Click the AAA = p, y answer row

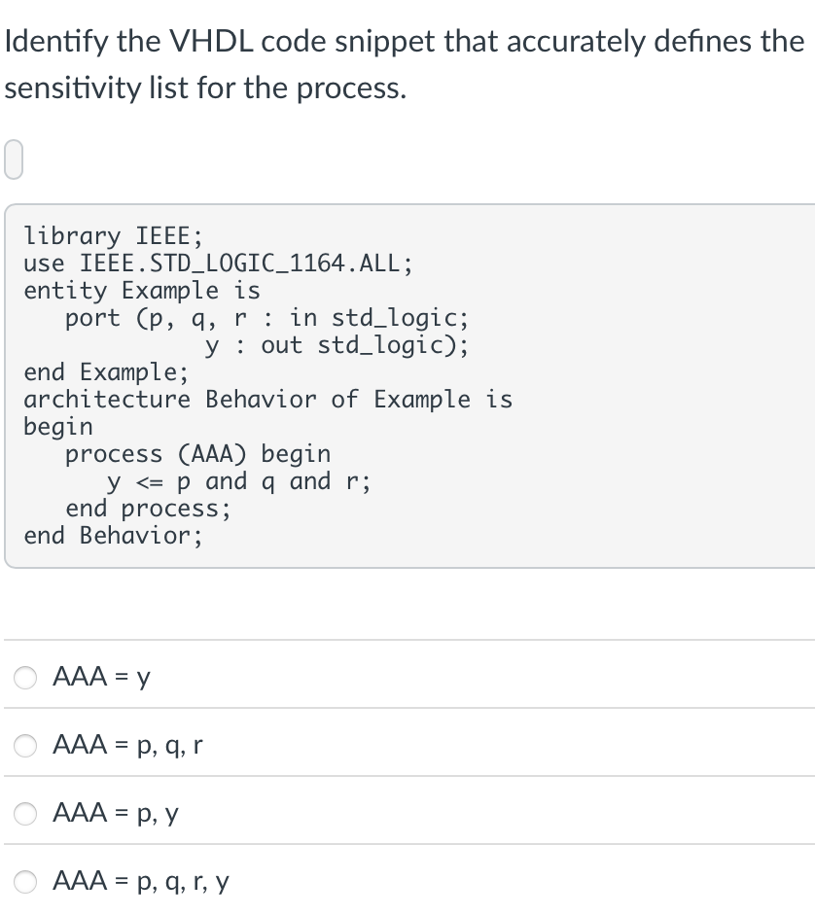coord(111,814)
